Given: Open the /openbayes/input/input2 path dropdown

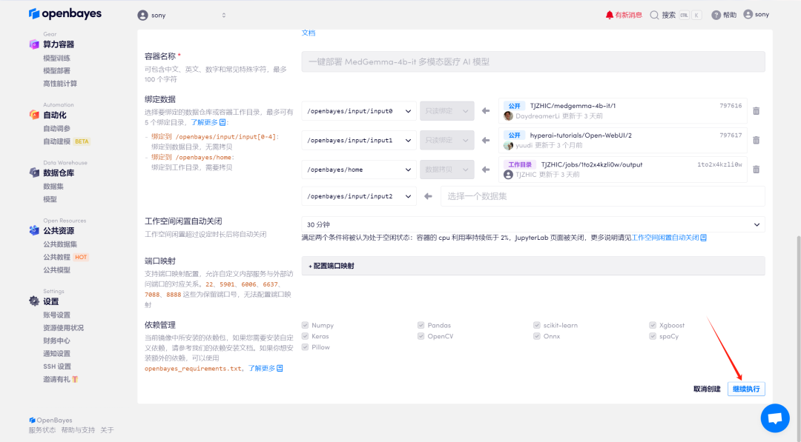Looking at the screenshot, I should point(359,196).
